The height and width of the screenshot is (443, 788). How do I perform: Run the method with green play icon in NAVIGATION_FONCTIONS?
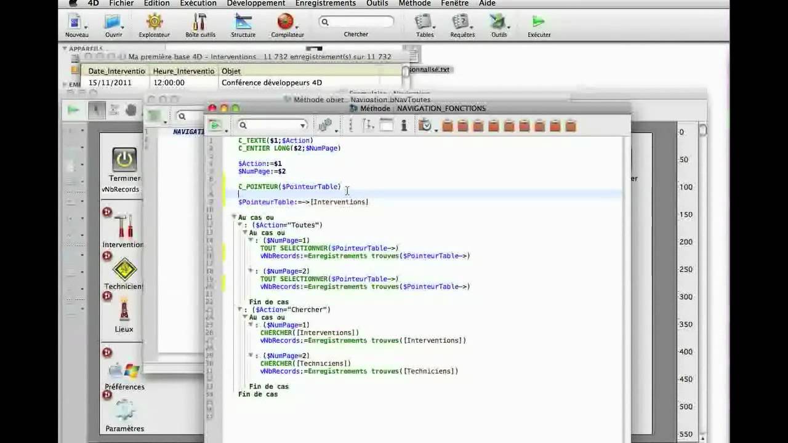[x=215, y=126]
